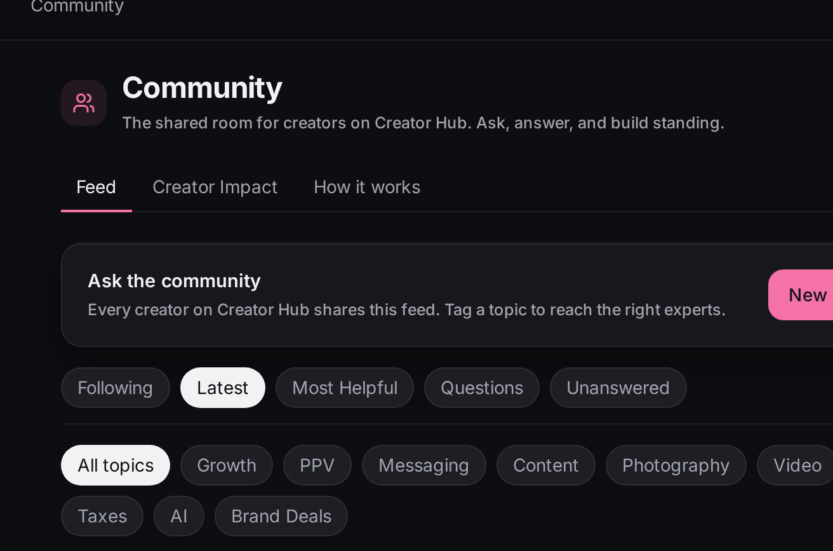The width and height of the screenshot is (833, 551).
Task: Click the 'Every creator on Creator Hub' text
Action: tap(406, 310)
